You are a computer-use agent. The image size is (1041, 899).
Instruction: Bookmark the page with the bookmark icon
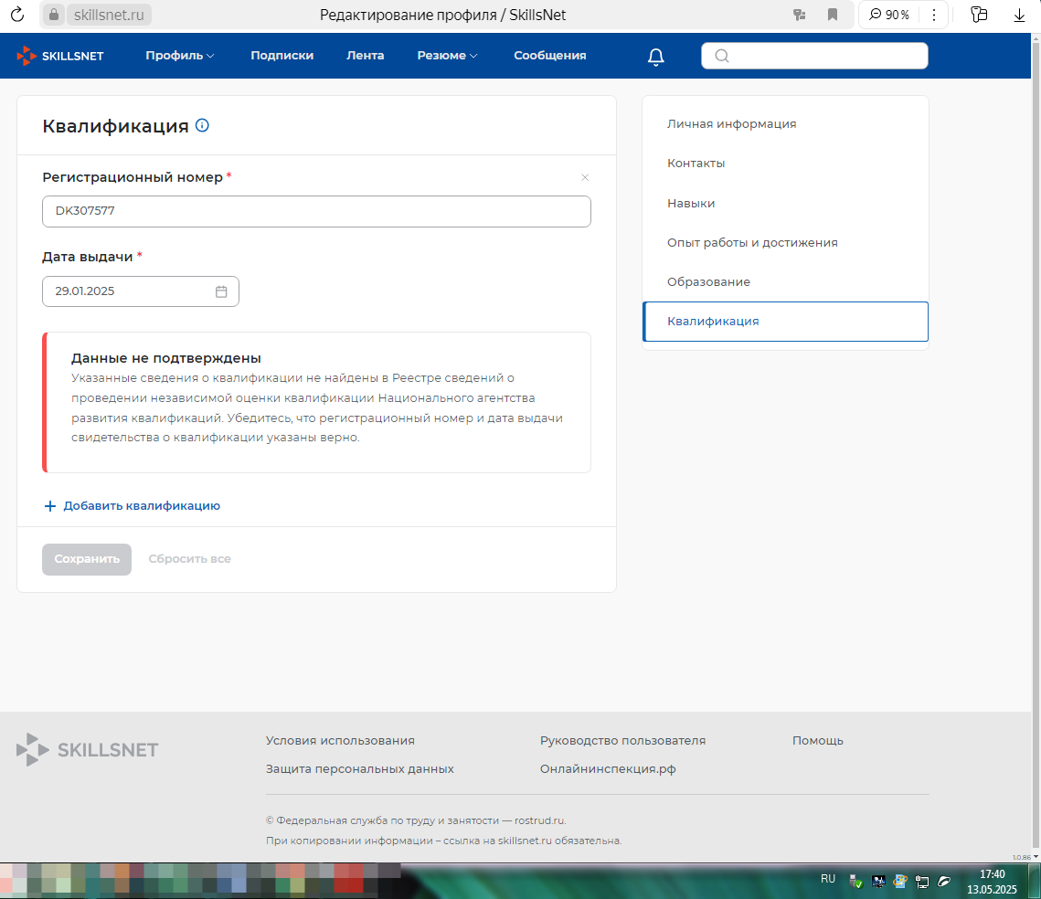click(x=833, y=15)
